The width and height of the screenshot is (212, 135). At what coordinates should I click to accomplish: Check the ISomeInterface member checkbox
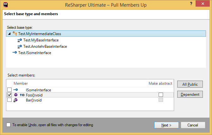[x=9, y=90]
